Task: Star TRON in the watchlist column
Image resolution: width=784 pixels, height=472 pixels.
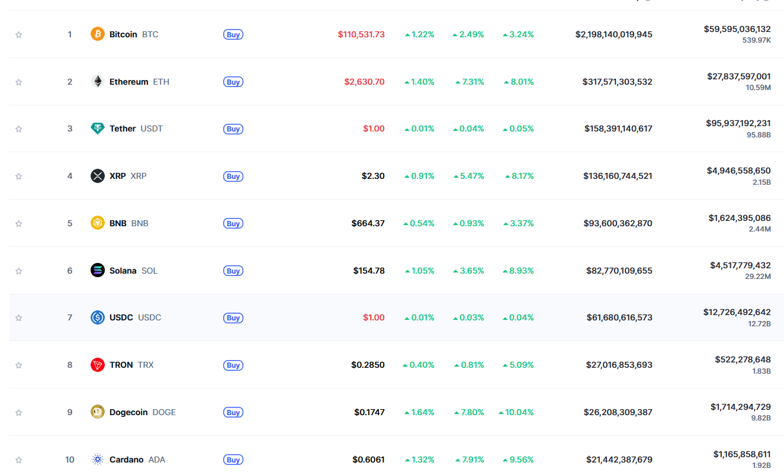Action: pyautogui.click(x=18, y=365)
